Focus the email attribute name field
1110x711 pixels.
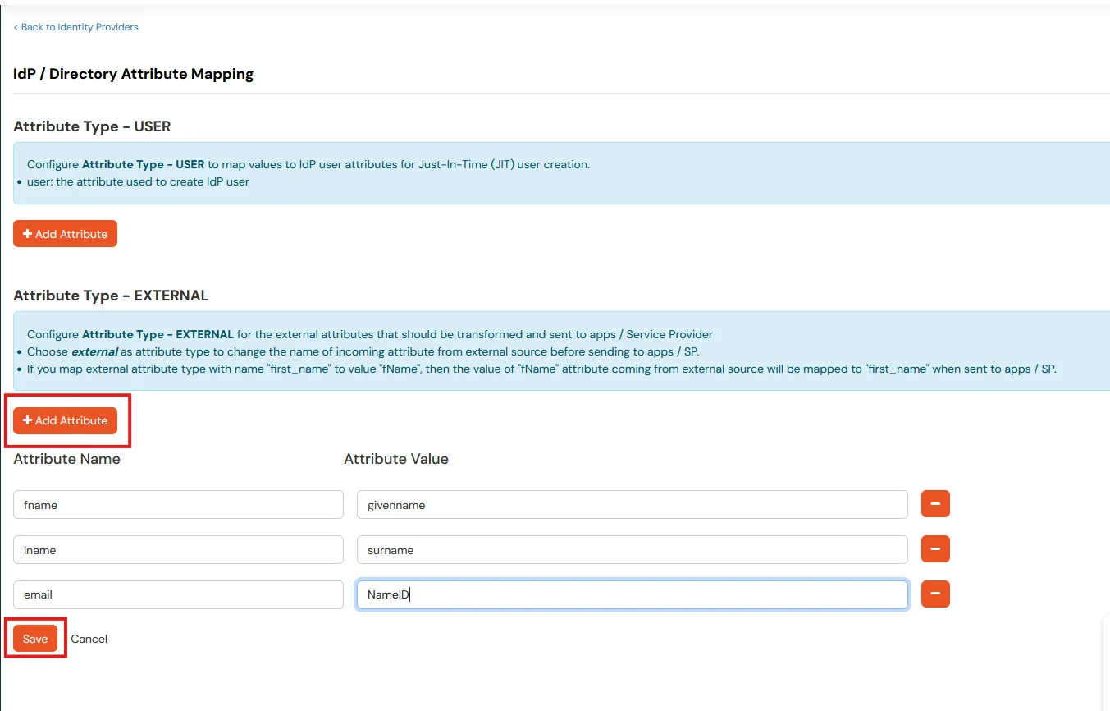point(177,594)
